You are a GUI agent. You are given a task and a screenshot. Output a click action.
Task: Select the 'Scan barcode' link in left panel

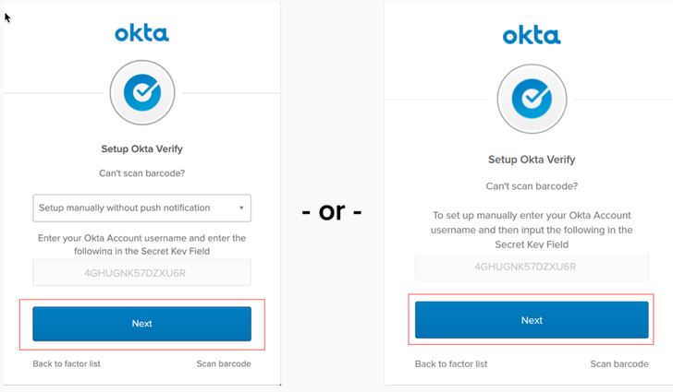(223, 363)
